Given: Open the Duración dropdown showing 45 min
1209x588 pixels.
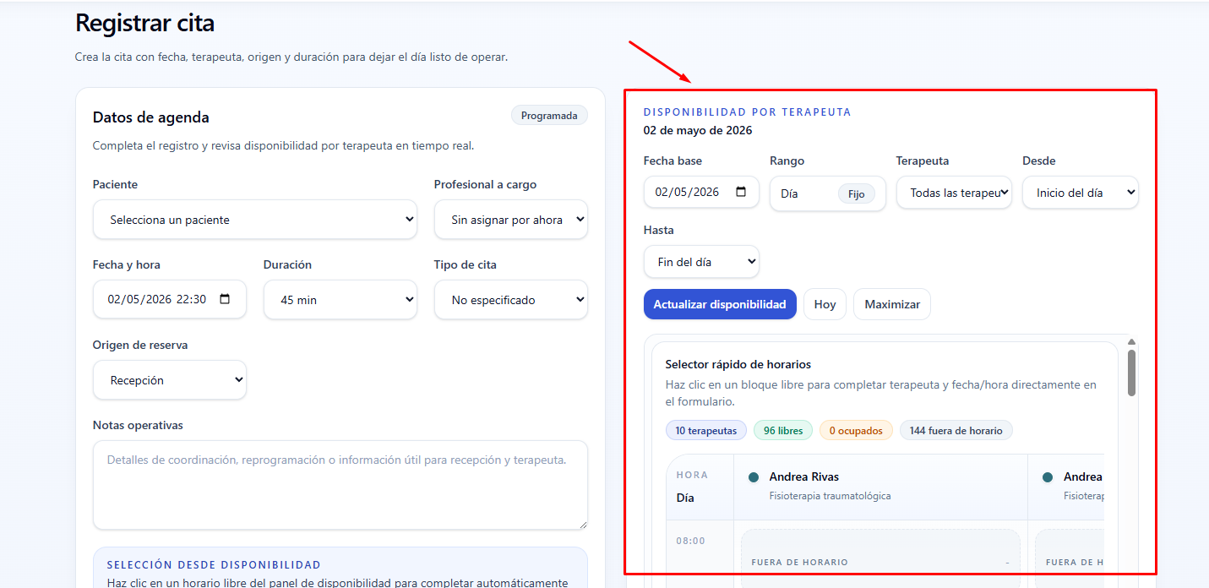Looking at the screenshot, I should tap(340, 300).
